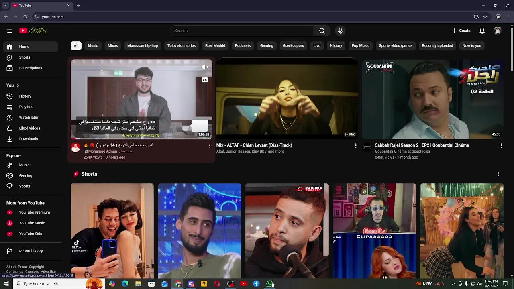Select the Real Madrid chip
This screenshot has width=514, height=289.
[x=215, y=45]
